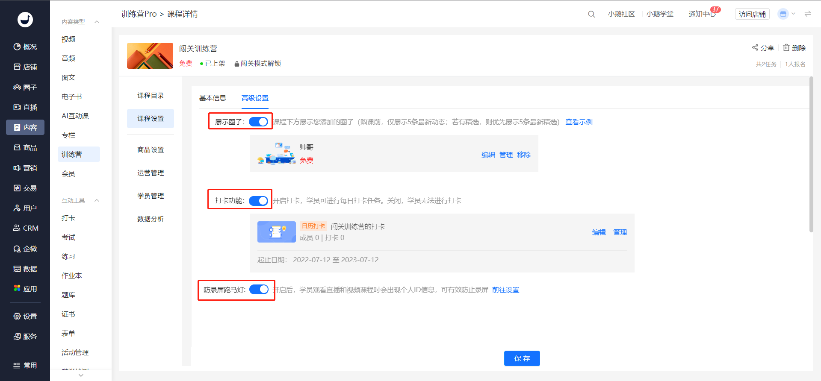Switch to the 基本信息 tab
Screen dimensions: 821x381
[213, 98]
